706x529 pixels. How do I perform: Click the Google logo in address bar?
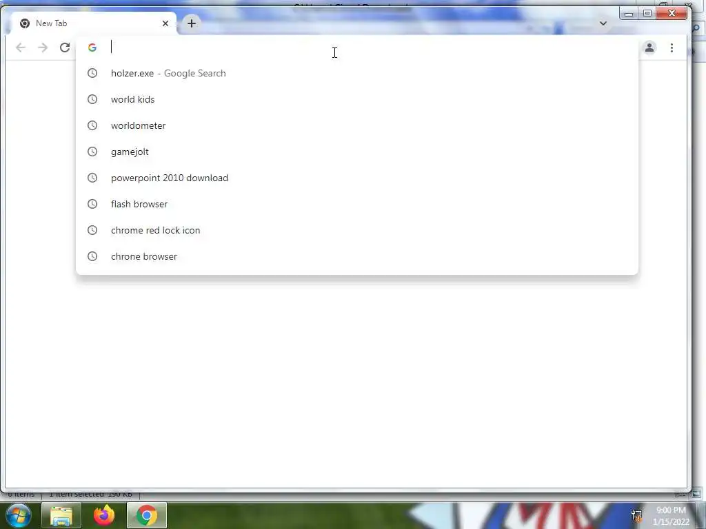pos(92,48)
